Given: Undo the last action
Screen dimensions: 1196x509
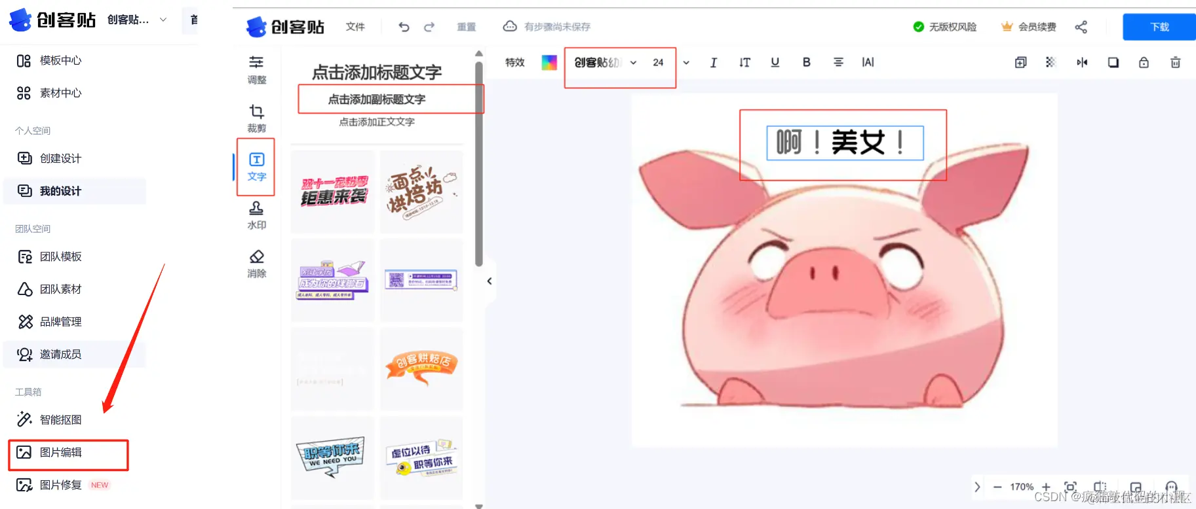Looking at the screenshot, I should (404, 27).
